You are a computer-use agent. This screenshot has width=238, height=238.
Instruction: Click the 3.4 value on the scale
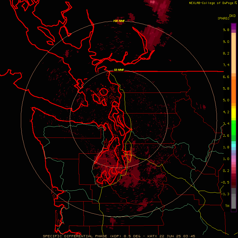226,124
